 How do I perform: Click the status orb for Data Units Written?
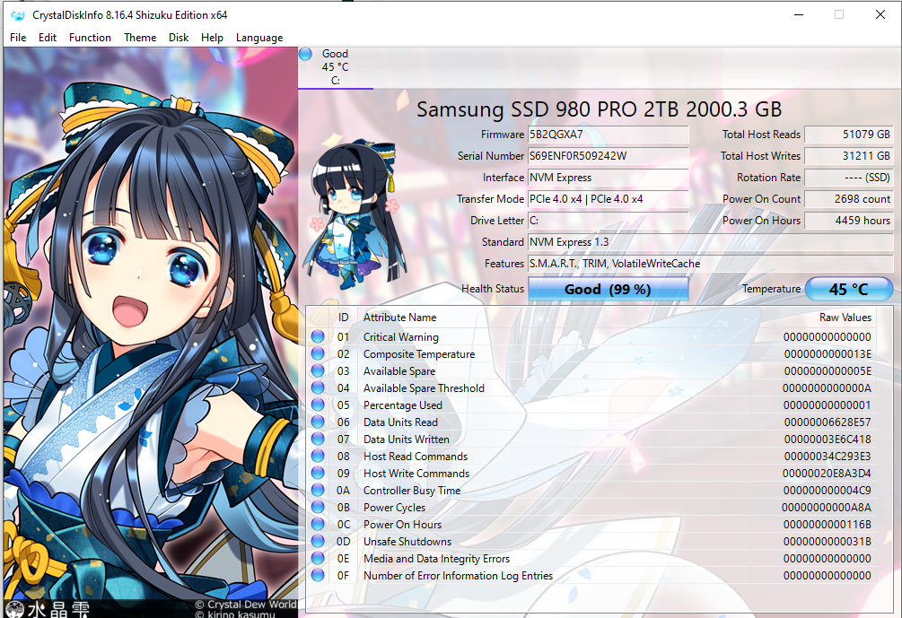[x=318, y=439]
